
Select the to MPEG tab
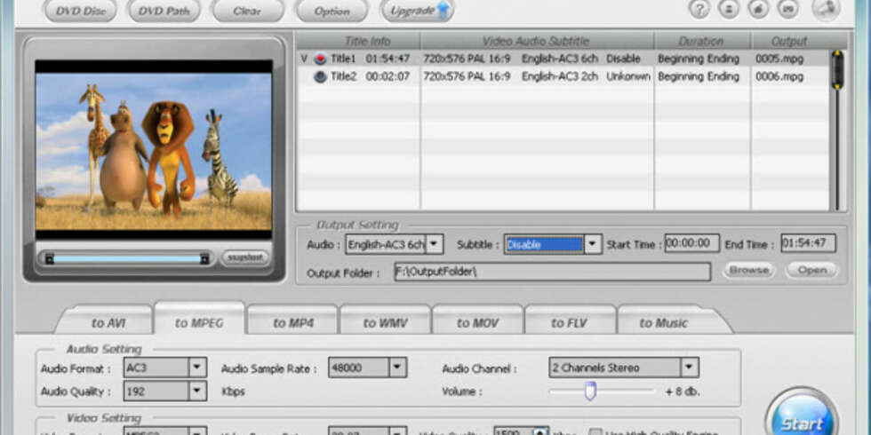pyautogui.click(x=199, y=320)
